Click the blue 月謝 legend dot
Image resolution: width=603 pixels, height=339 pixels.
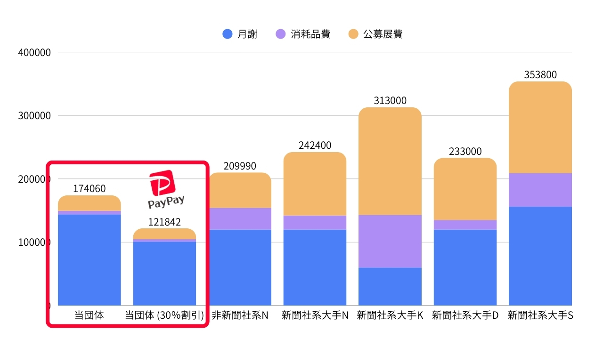point(228,34)
